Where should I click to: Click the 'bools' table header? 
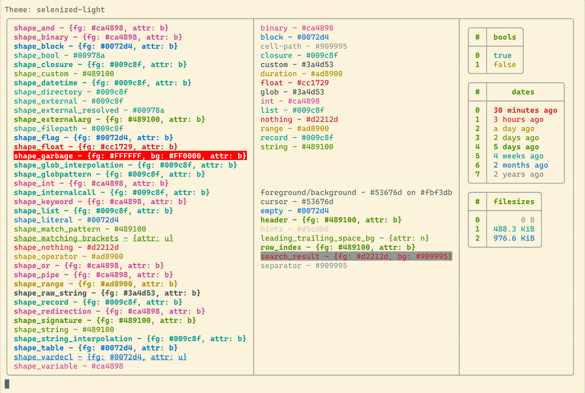[505, 37]
